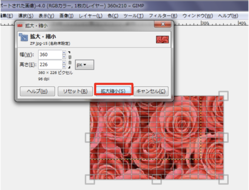Click the 96 dpi resolution text

(x=44, y=79)
